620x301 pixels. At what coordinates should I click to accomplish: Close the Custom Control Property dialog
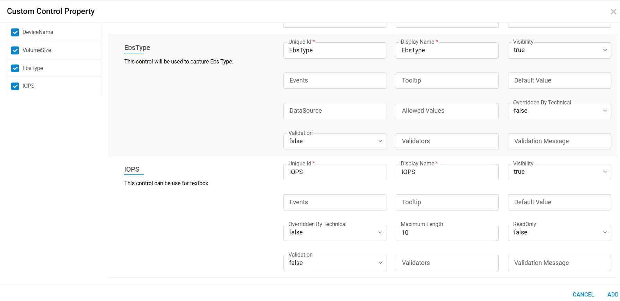pos(613,12)
